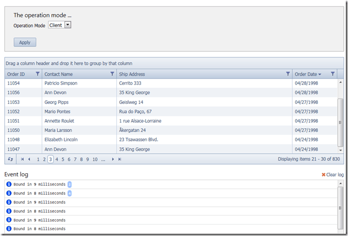Open the Order ID column filter
This screenshot has height=236, width=348.
37,74
